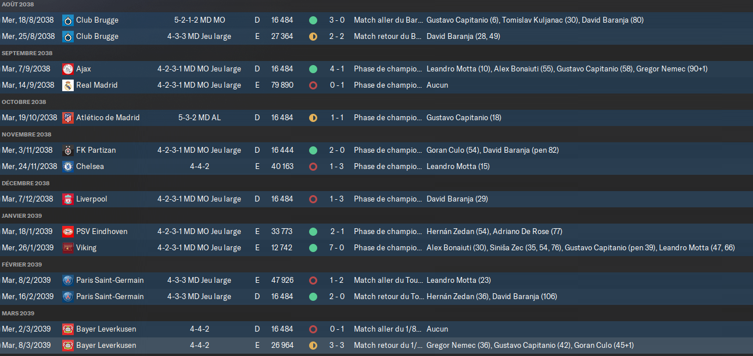
Task: Click the Match aller du Tou... competition text
Action: pyautogui.click(x=388, y=280)
